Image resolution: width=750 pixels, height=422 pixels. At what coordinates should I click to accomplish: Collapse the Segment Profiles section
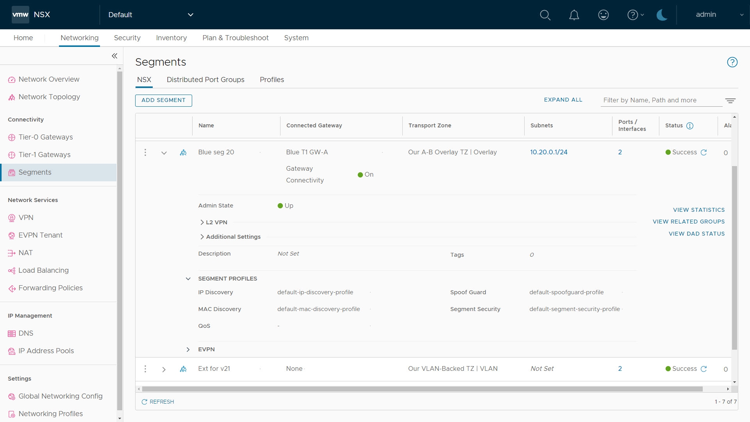click(x=188, y=279)
